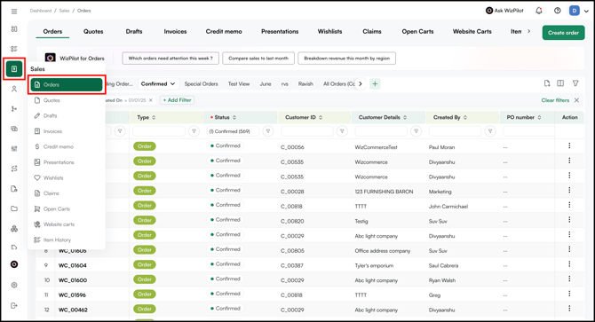Open action menu for Tyler's emporium row
This screenshot has height=322, width=595.
569,264
